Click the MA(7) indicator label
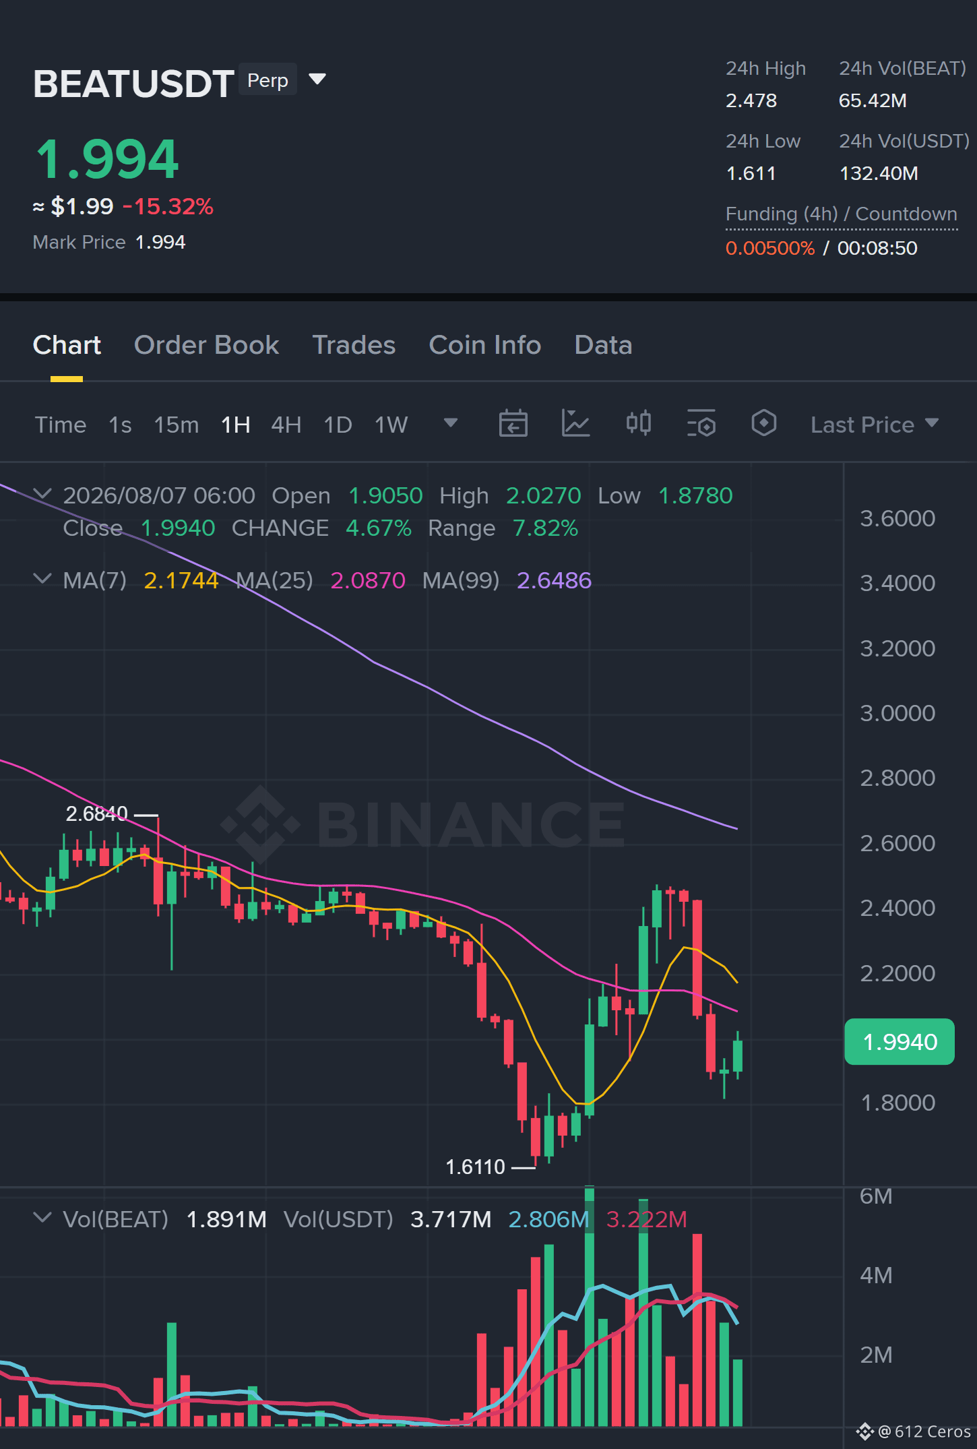 click(x=95, y=580)
